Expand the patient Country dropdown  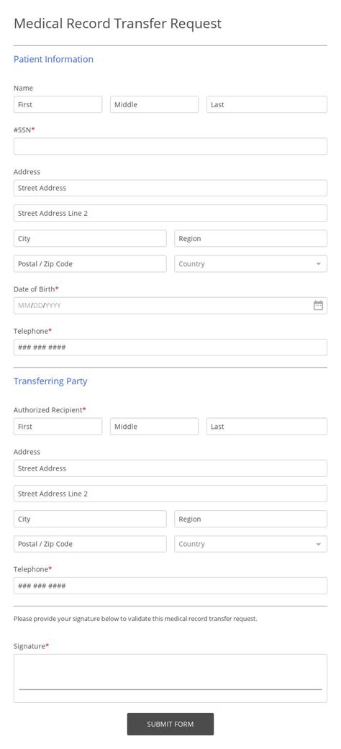[x=251, y=263]
